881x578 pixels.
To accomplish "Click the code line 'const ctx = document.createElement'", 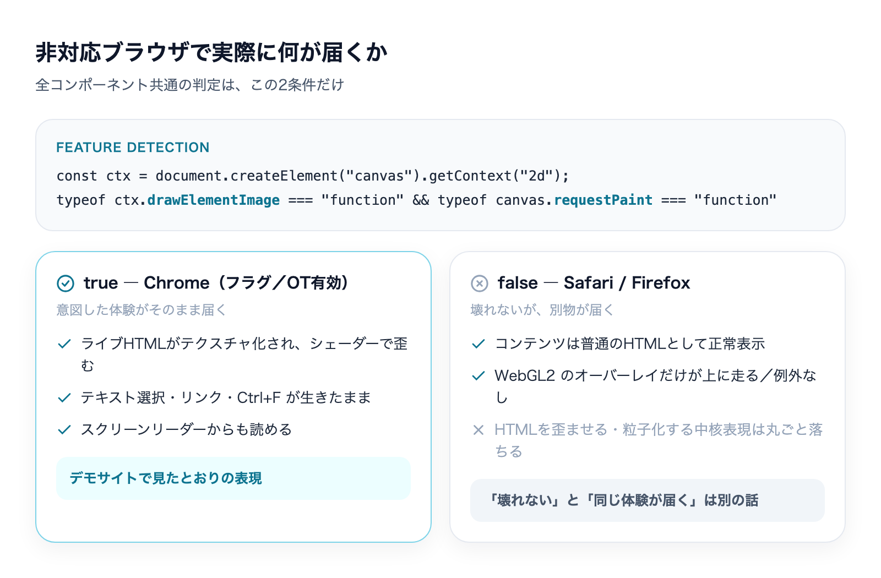I will click(x=313, y=176).
